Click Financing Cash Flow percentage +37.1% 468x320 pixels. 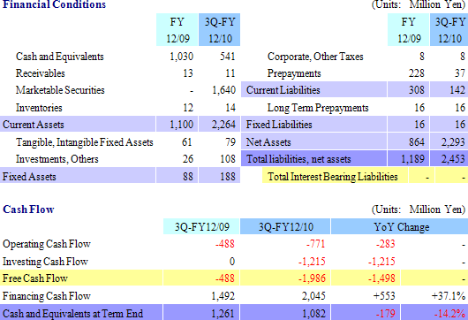[448, 295]
